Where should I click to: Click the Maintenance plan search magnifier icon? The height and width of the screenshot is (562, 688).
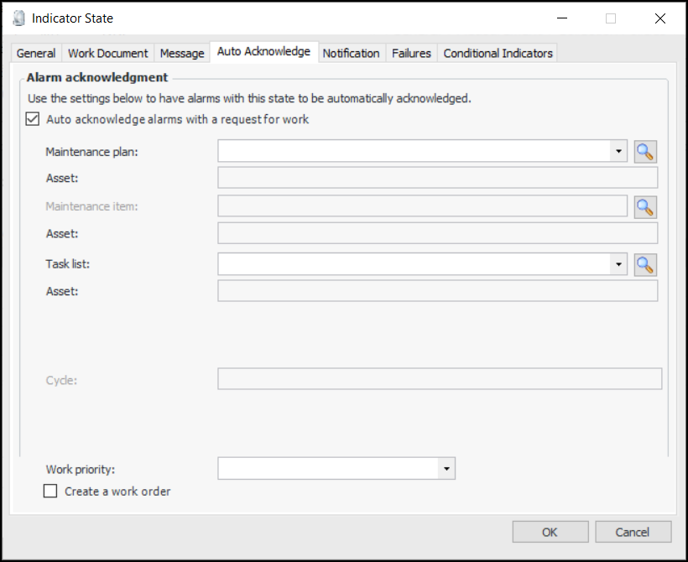(644, 151)
